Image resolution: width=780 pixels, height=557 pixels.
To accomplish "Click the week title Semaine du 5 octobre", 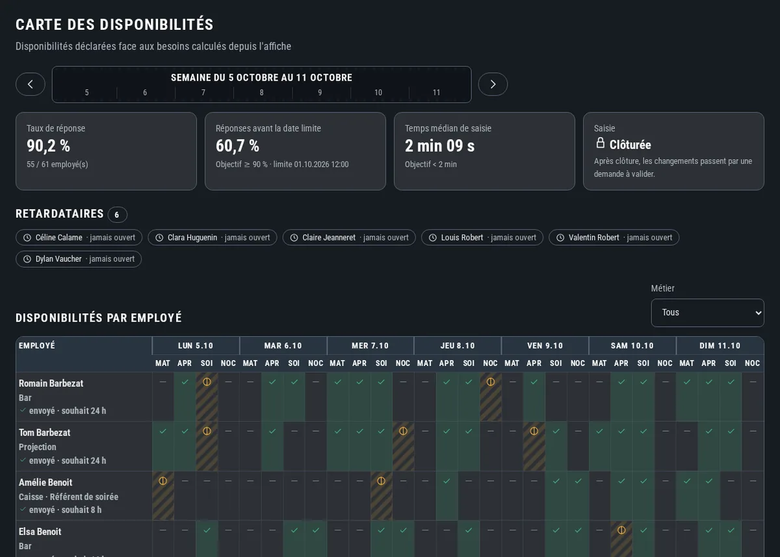I will coord(262,78).
